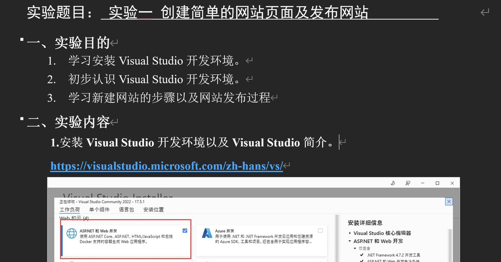The image size is (501, 262).
Task: Collapse the 已包含 sub-list arrow
Action: coord(354,248)
